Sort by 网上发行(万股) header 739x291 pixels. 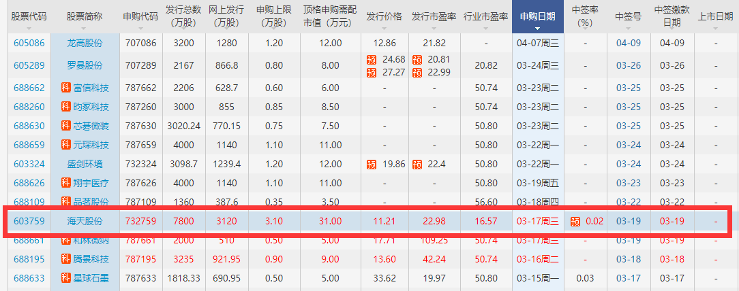pyautogui.click(x=226, y=18)
